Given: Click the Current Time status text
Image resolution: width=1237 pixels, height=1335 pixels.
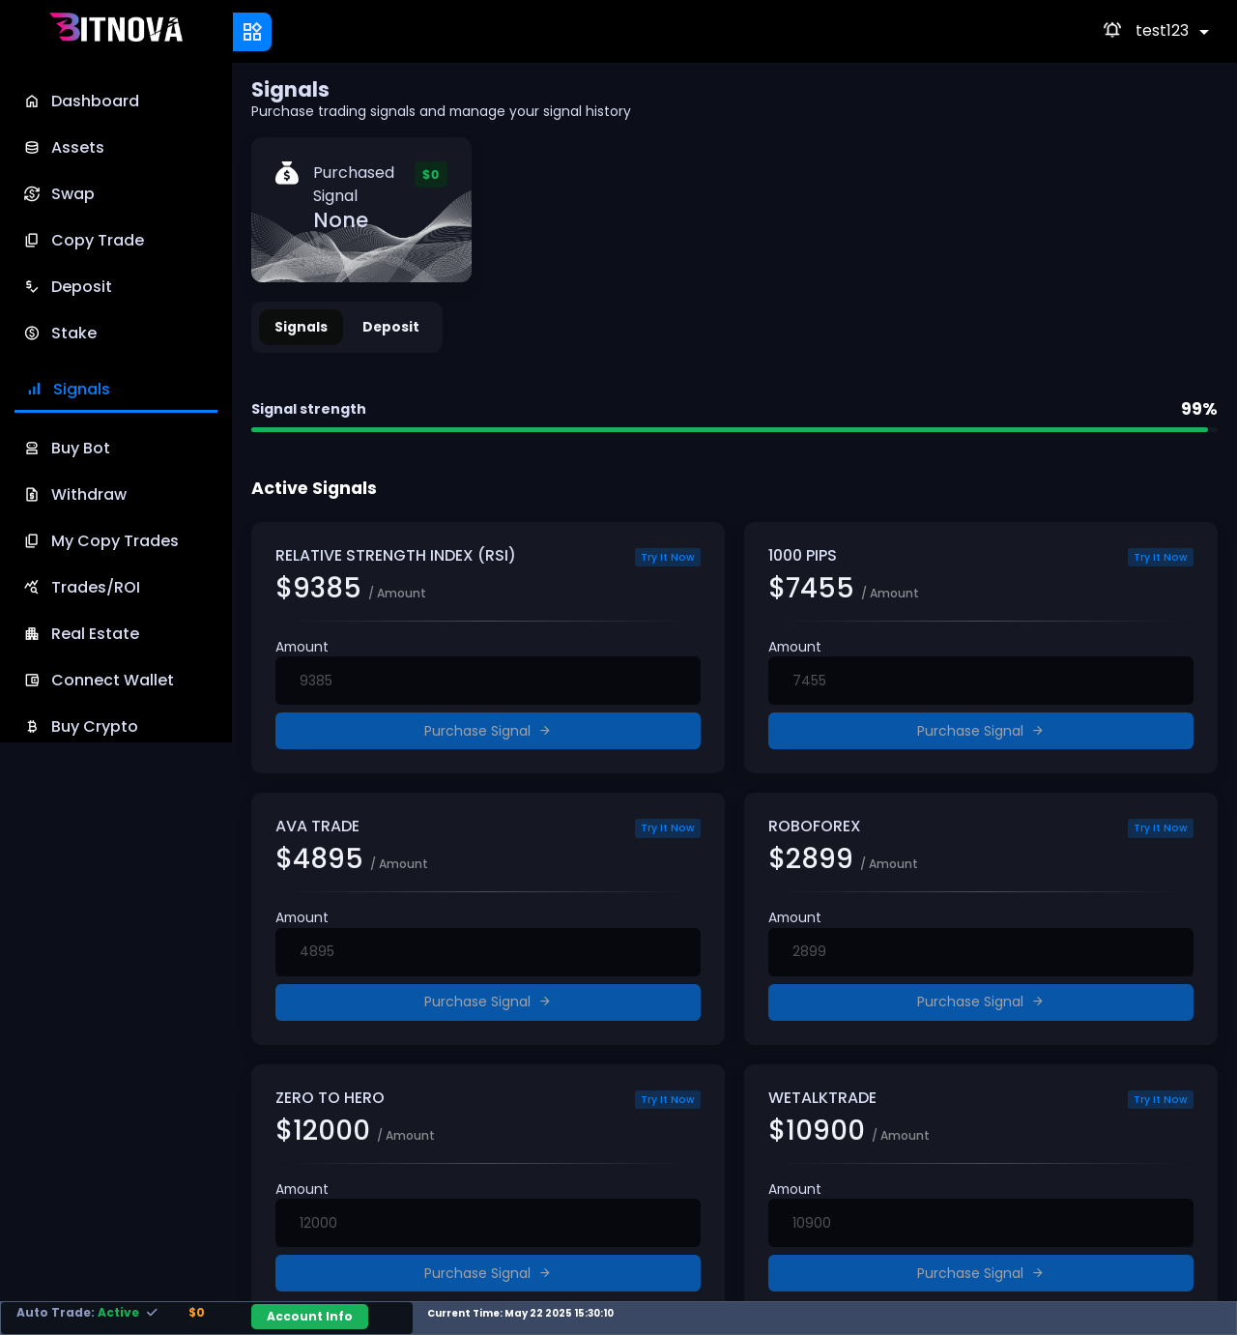Looking at the screenshot, I should tap(521, 1313).
